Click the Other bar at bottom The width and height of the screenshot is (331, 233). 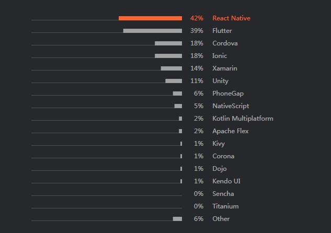tap(177, 219)
